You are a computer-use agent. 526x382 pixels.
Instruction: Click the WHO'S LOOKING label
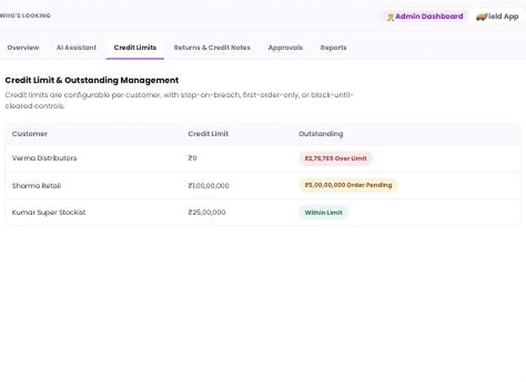click(25, 16)
